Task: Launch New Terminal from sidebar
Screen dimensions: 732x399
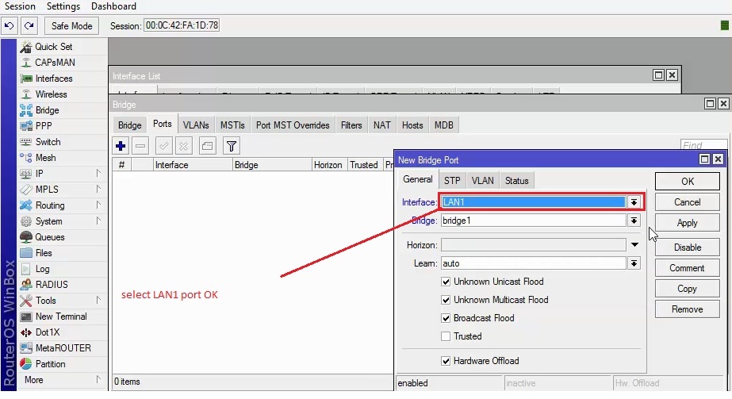Action: (61, 317)
